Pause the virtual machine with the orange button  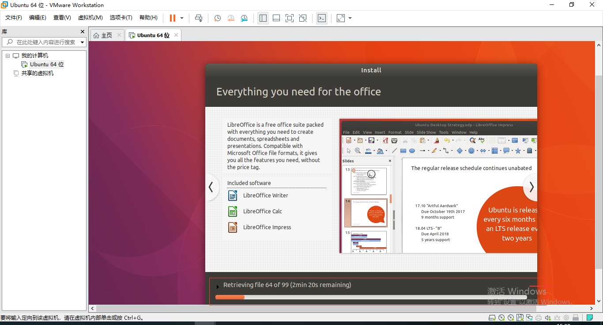[173, 18]
